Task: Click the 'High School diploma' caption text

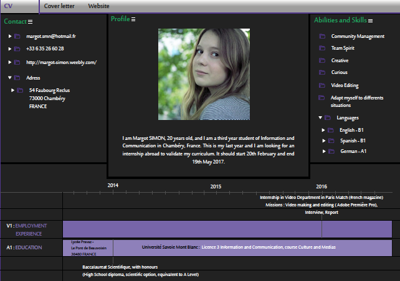Action: pyautogui.click(x=140, y=275)
